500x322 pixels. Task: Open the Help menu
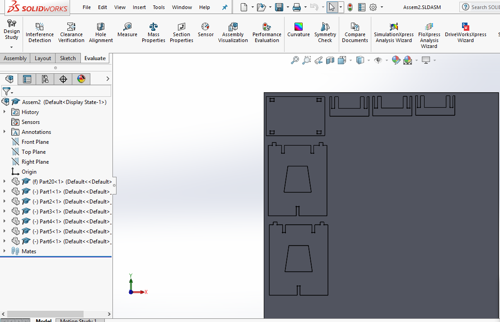click(x=205, y=7)
